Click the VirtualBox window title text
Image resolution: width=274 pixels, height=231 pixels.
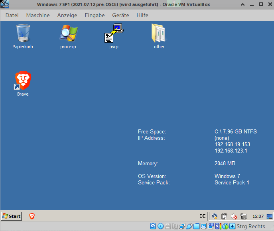tap(123, 4)
